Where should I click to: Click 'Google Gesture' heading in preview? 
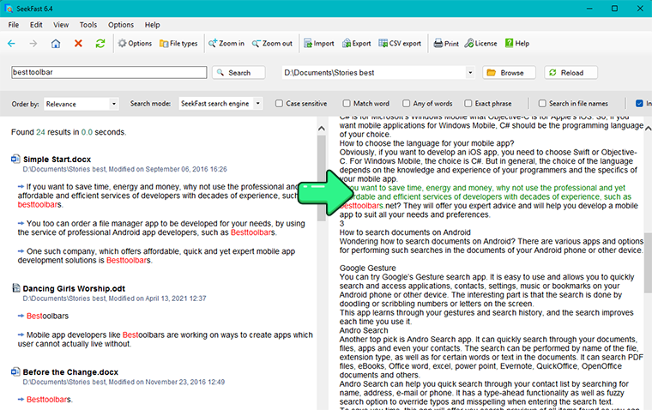(x=367, y=268)
